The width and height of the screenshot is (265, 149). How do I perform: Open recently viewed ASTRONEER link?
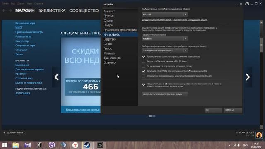23,93
